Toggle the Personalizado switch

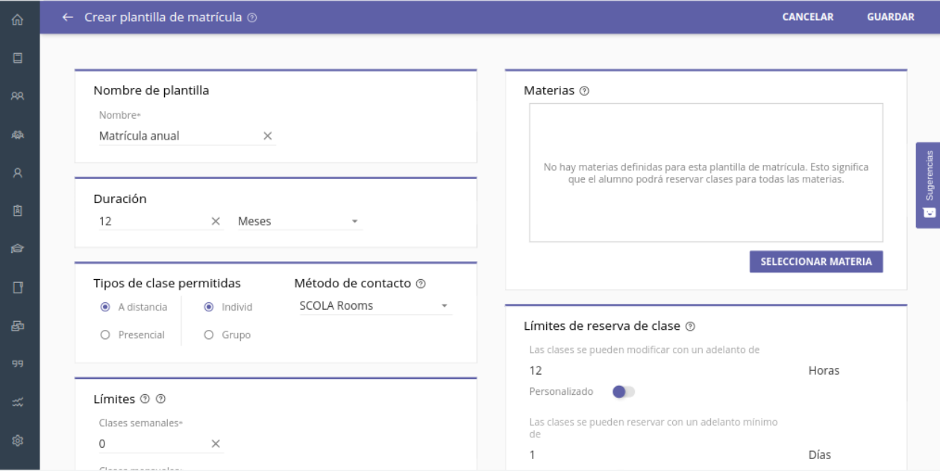[623, 391]
